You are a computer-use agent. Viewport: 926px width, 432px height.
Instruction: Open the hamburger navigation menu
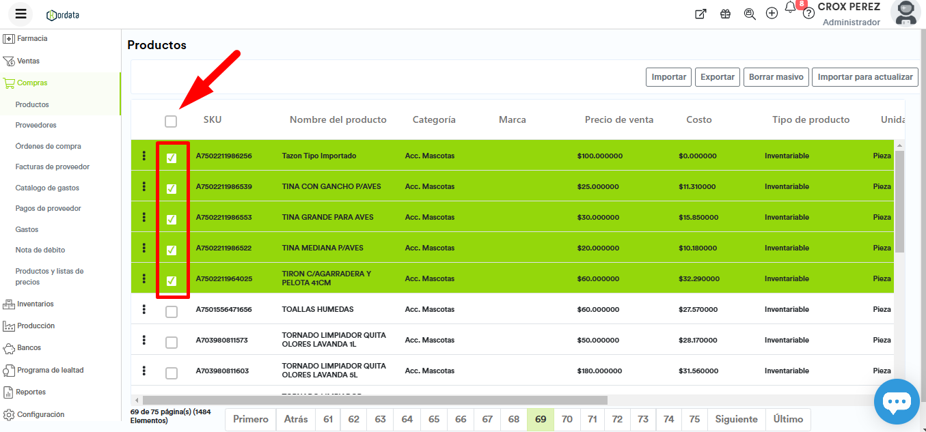pyautogui.click(x=21, y=14)
